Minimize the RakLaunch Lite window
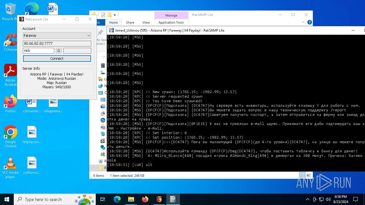Viewport: 365px width, 205px height. click(64, 19)
